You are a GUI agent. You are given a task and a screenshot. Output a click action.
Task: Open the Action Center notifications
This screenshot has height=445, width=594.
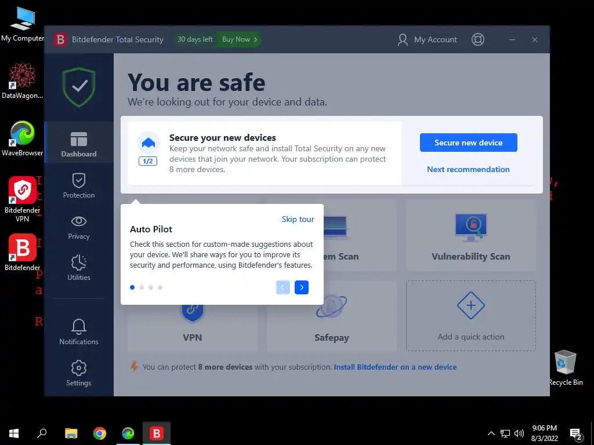coord(576,434)
